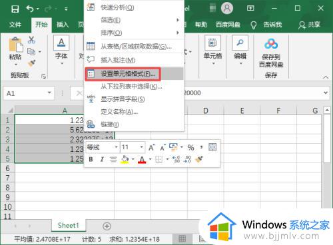Undo the last action
The width and height of the screenshot is (333, 245).
pyautogui.click(x=30, y=9)
